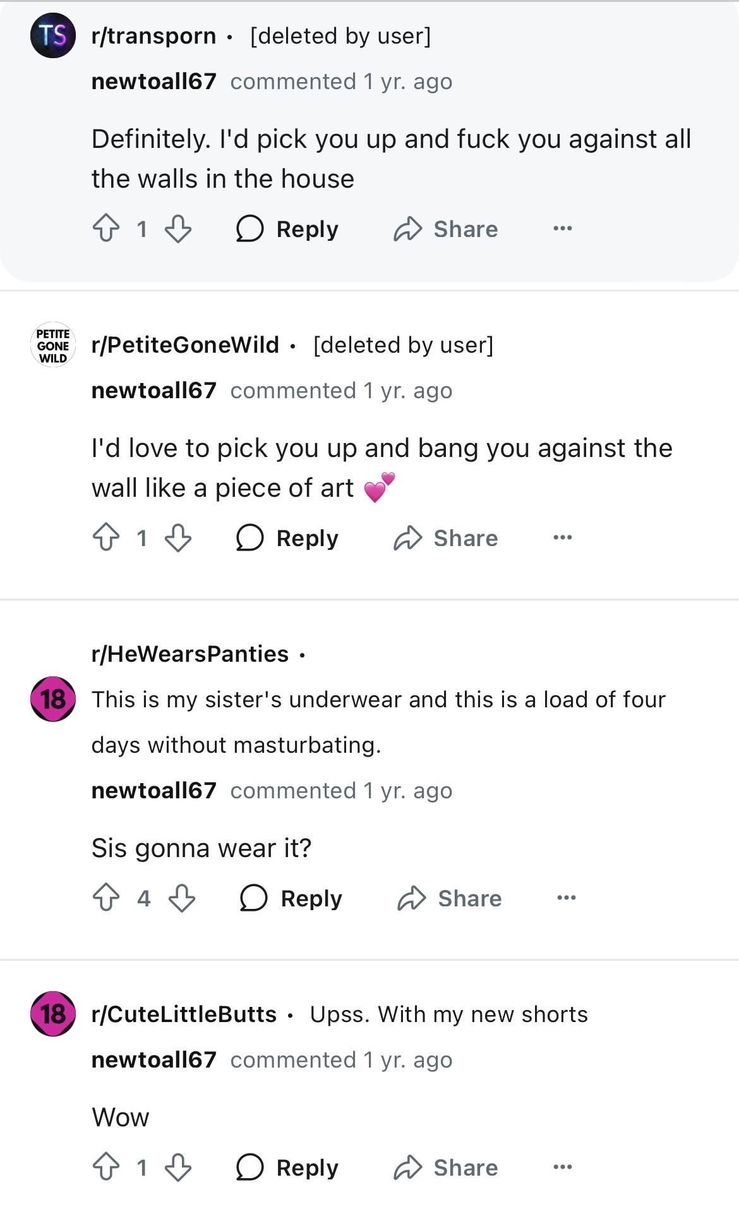
Task: Downvote the r/PetiteGoneWild comment
Action: click(178, 538)
